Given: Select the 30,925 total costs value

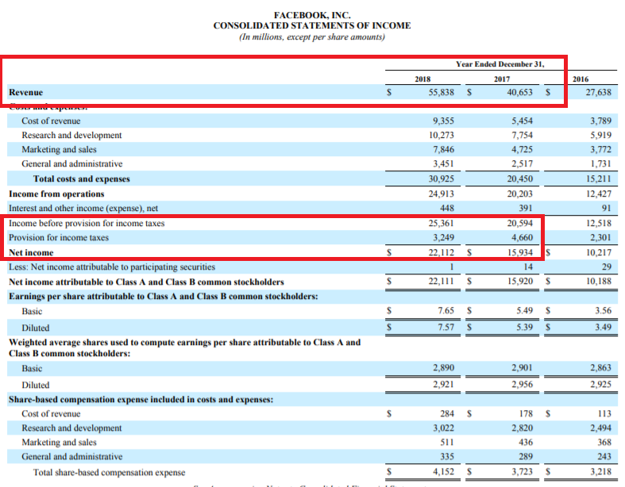Looking at the screenshot, I should [x=442, y=179].
